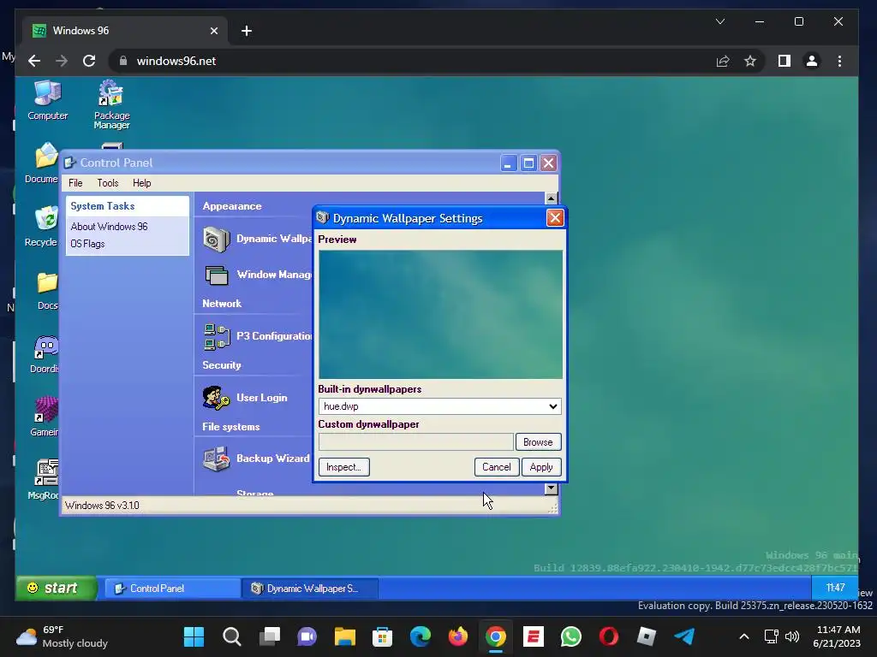Open Dynamic Wallpaper in Control Panel
Viewport: 877px width, 657px height.
pos(257,240)
